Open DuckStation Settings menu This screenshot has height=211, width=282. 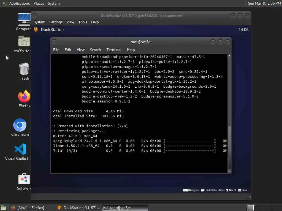(x=56, y=22)
